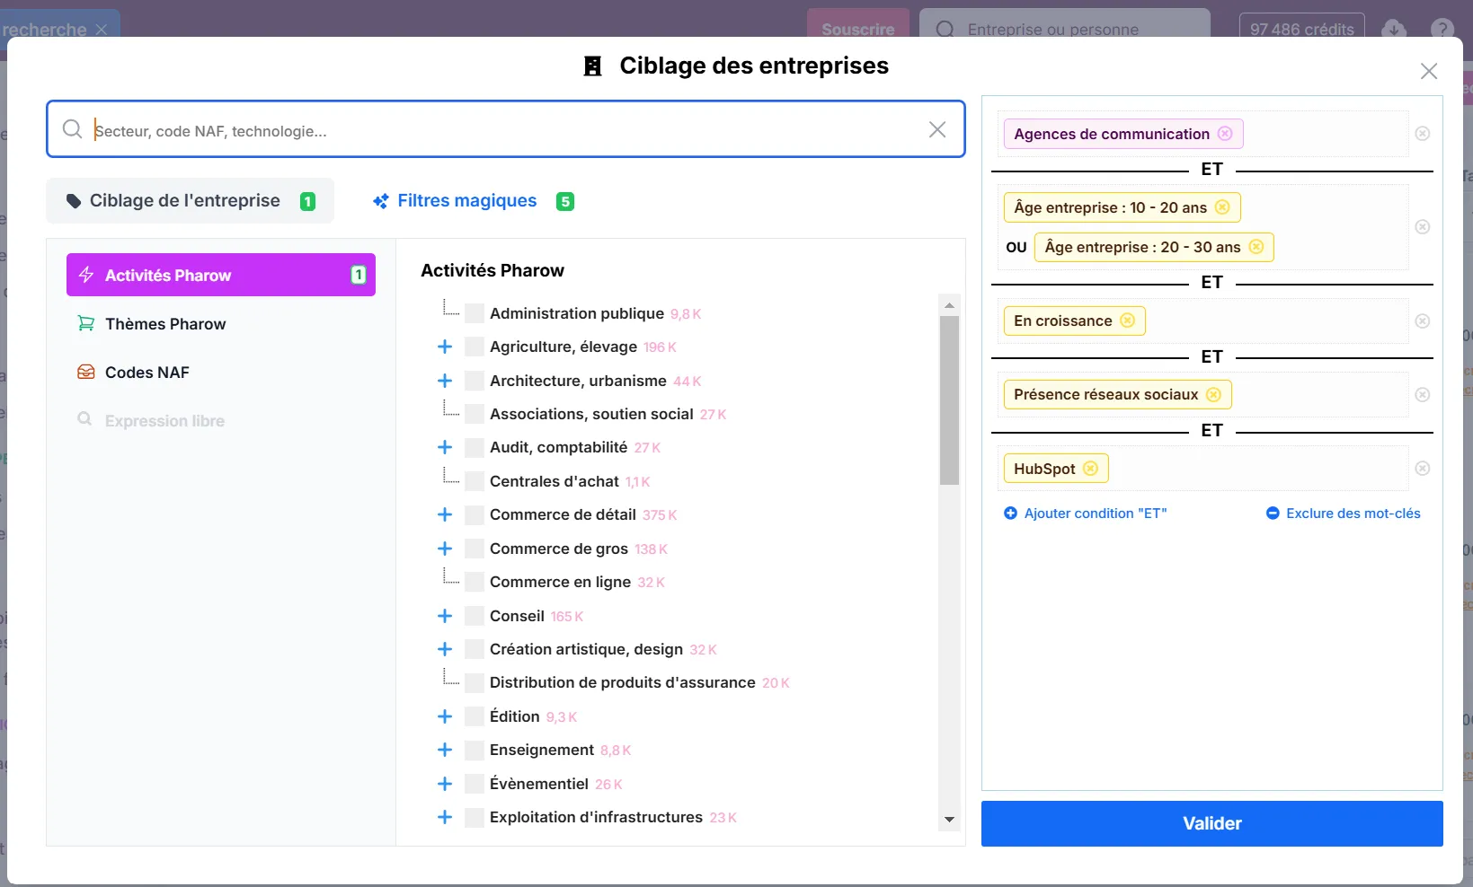
Task: Switch to the Filtres magiques tab
Action: pyautogui.click(x=473, y=201)
